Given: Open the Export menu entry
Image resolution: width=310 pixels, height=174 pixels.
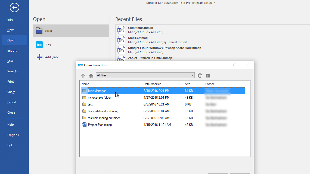Looking at the screenshot, I should (12, 102).
